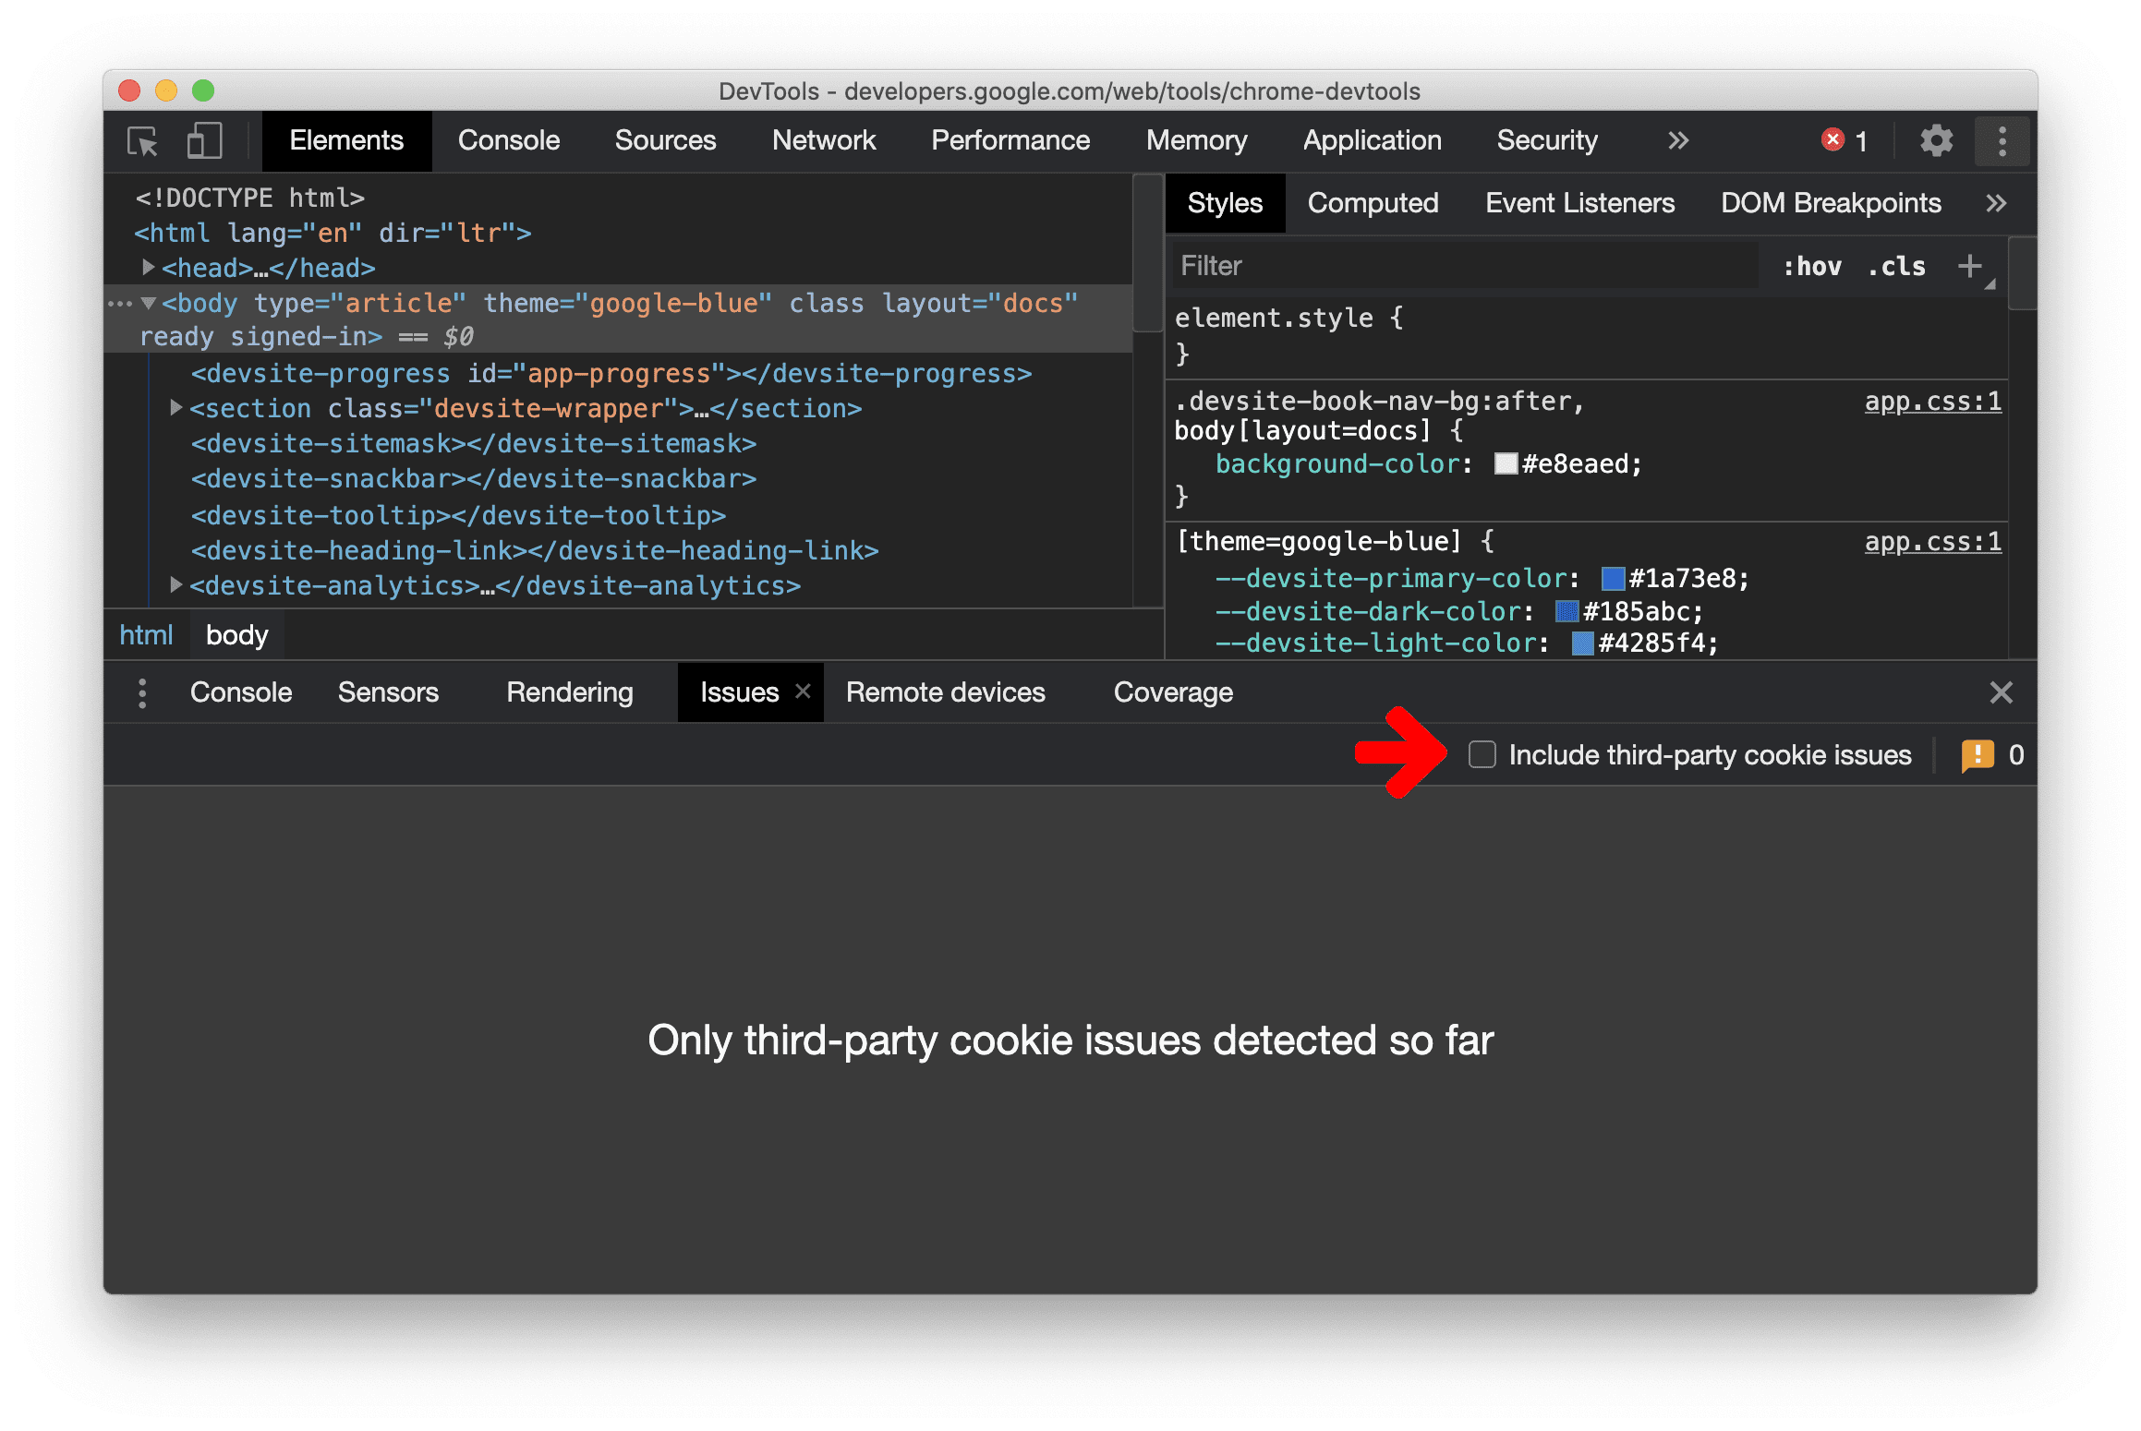Close the Issues drawer tab
This screenshot has height=1431, width=2141.
pyautogui.click(x=795, y=691)
